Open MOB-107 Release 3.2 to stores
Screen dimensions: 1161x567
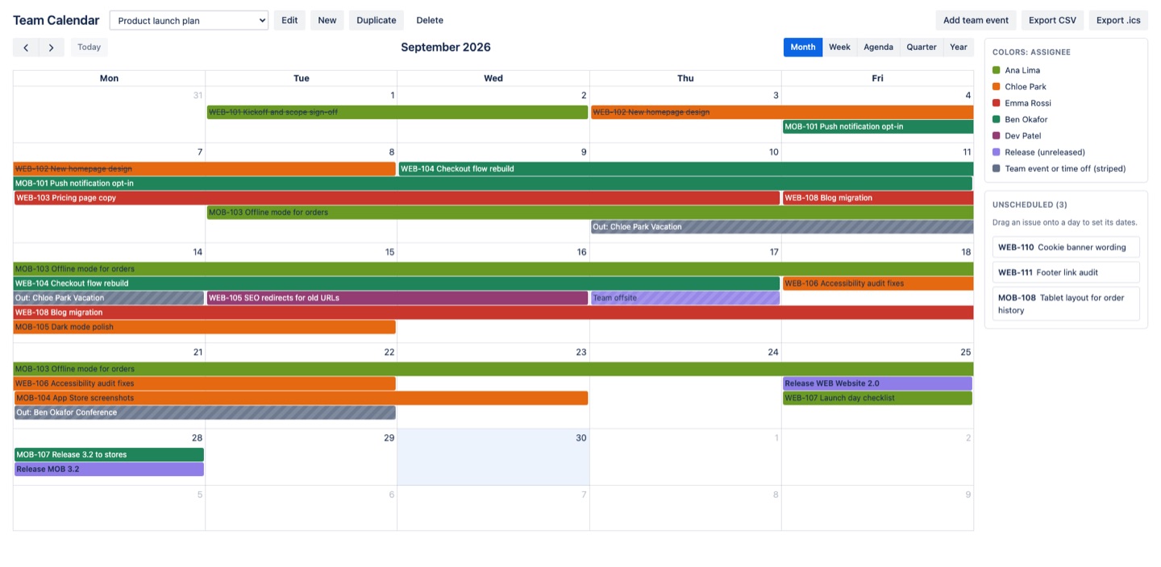[x=109, y=455]
